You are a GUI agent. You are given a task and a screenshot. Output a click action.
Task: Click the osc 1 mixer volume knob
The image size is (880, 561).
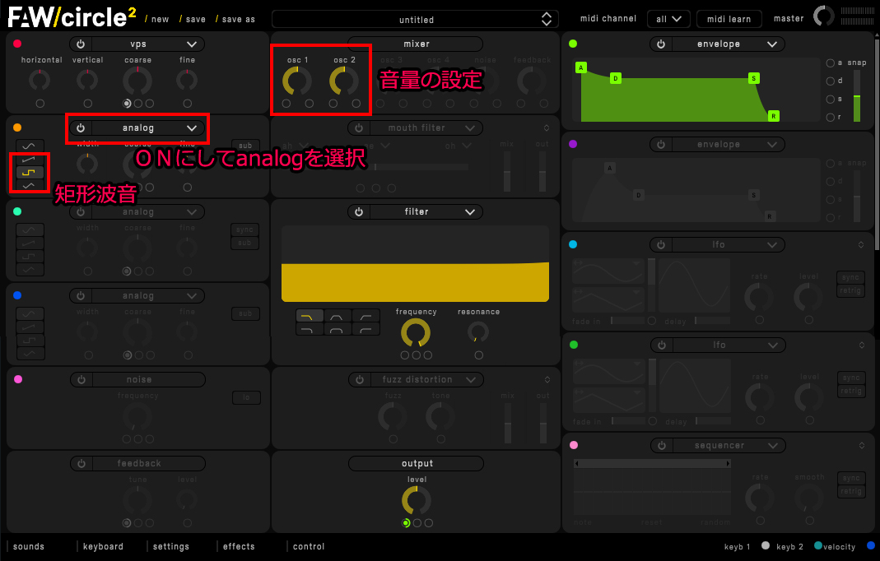(297, 81)
